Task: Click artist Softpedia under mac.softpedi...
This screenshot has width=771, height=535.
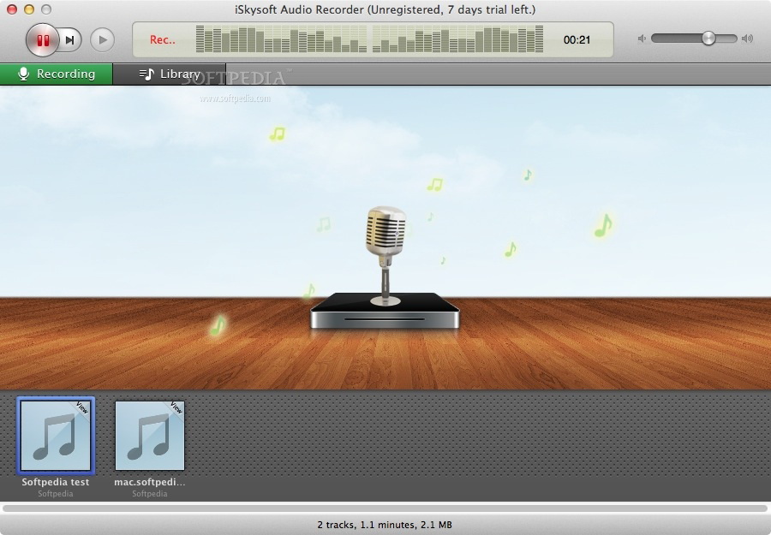Action: click(149, 494)
